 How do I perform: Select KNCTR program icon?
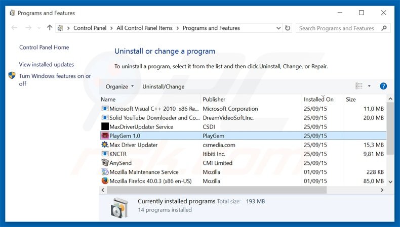(105, 154)
